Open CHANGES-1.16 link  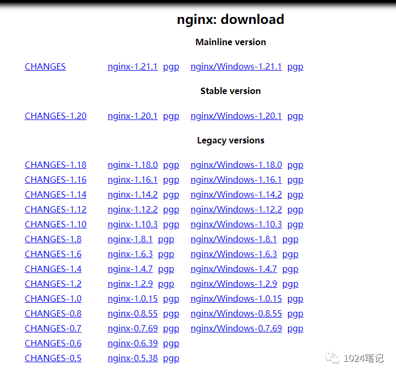coord(56,180)
